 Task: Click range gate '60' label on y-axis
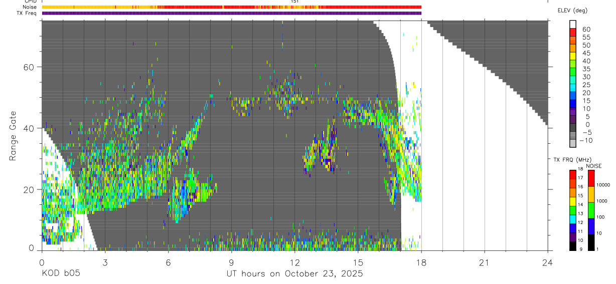coord(29,67)
